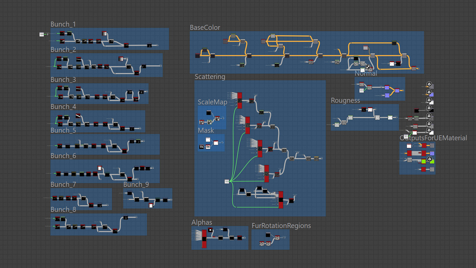Select the final purple node in Normal frame
This screenshot has width=476, height=268.
[397, 90]
